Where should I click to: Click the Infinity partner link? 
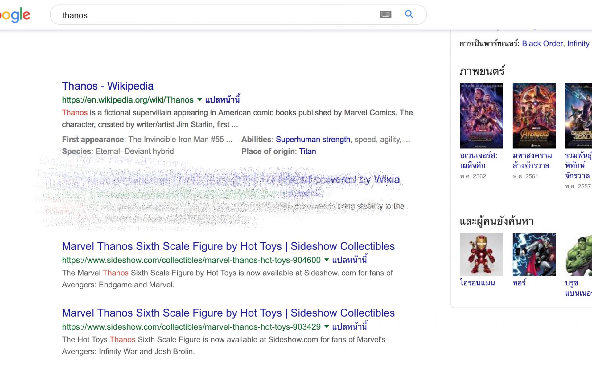(578, 43)
